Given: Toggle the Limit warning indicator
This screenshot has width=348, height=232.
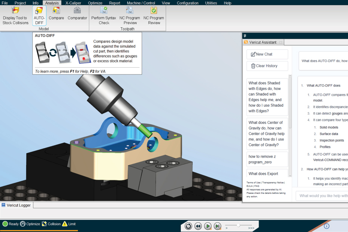Looking at the screenshot, I should point(69,224).
